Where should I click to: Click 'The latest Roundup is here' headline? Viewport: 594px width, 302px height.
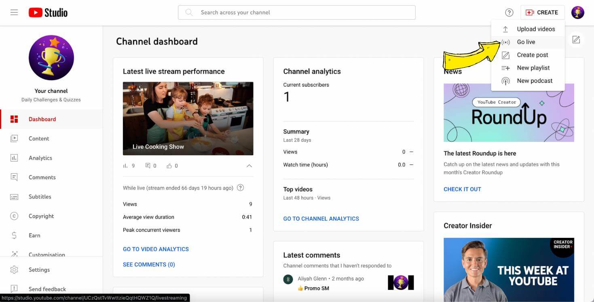pyautogui.click(x=480, y=153)
